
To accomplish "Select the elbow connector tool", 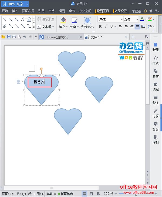I will [29, 26].
